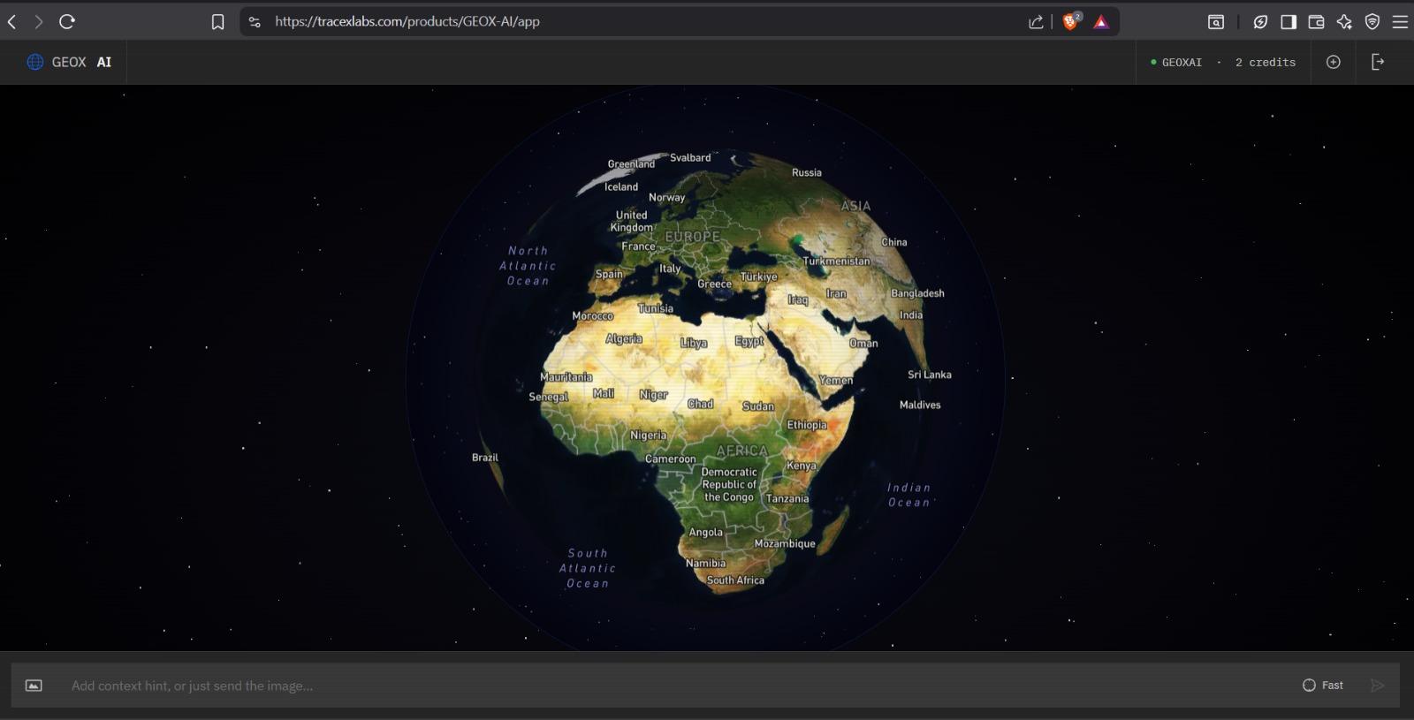Image resolution: width=1414 pixels, height=720 pixels.
Task: Share this page via share icon
Action: pos(1036,22)
